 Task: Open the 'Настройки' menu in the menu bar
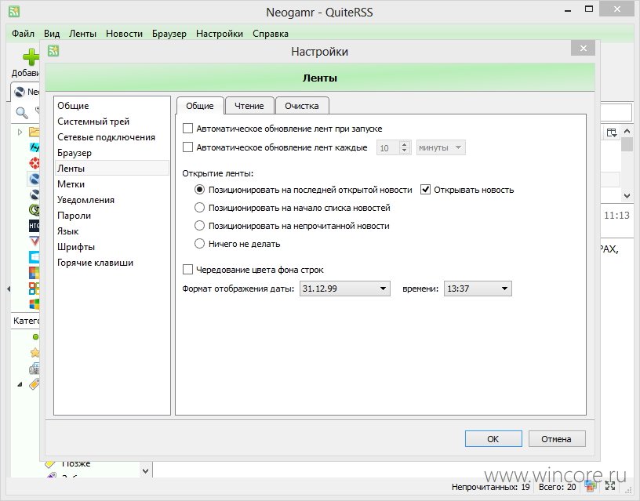pos(219,34)
